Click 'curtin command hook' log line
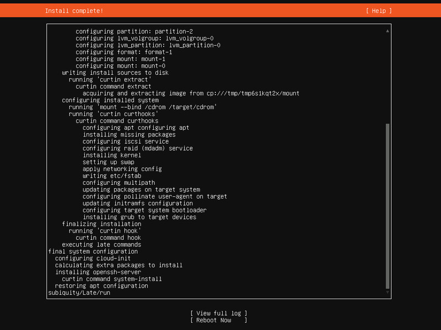 coord(108,238)
